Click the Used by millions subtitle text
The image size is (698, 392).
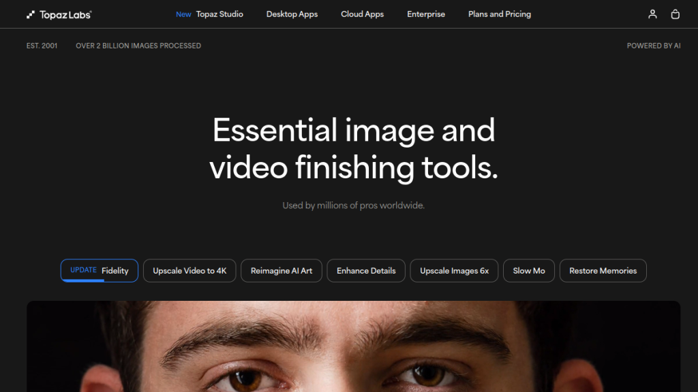[x=353, y=206]
